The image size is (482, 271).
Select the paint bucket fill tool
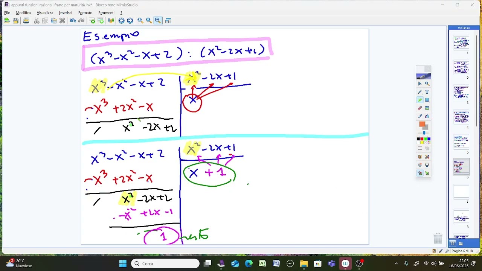427,116
